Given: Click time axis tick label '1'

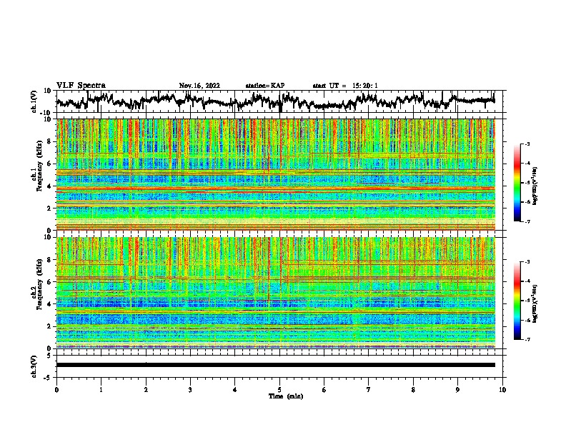Looking at the screenshot, I should tap(101, 390).
